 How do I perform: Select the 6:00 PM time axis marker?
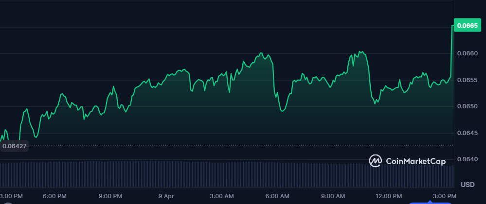point(54,196)
